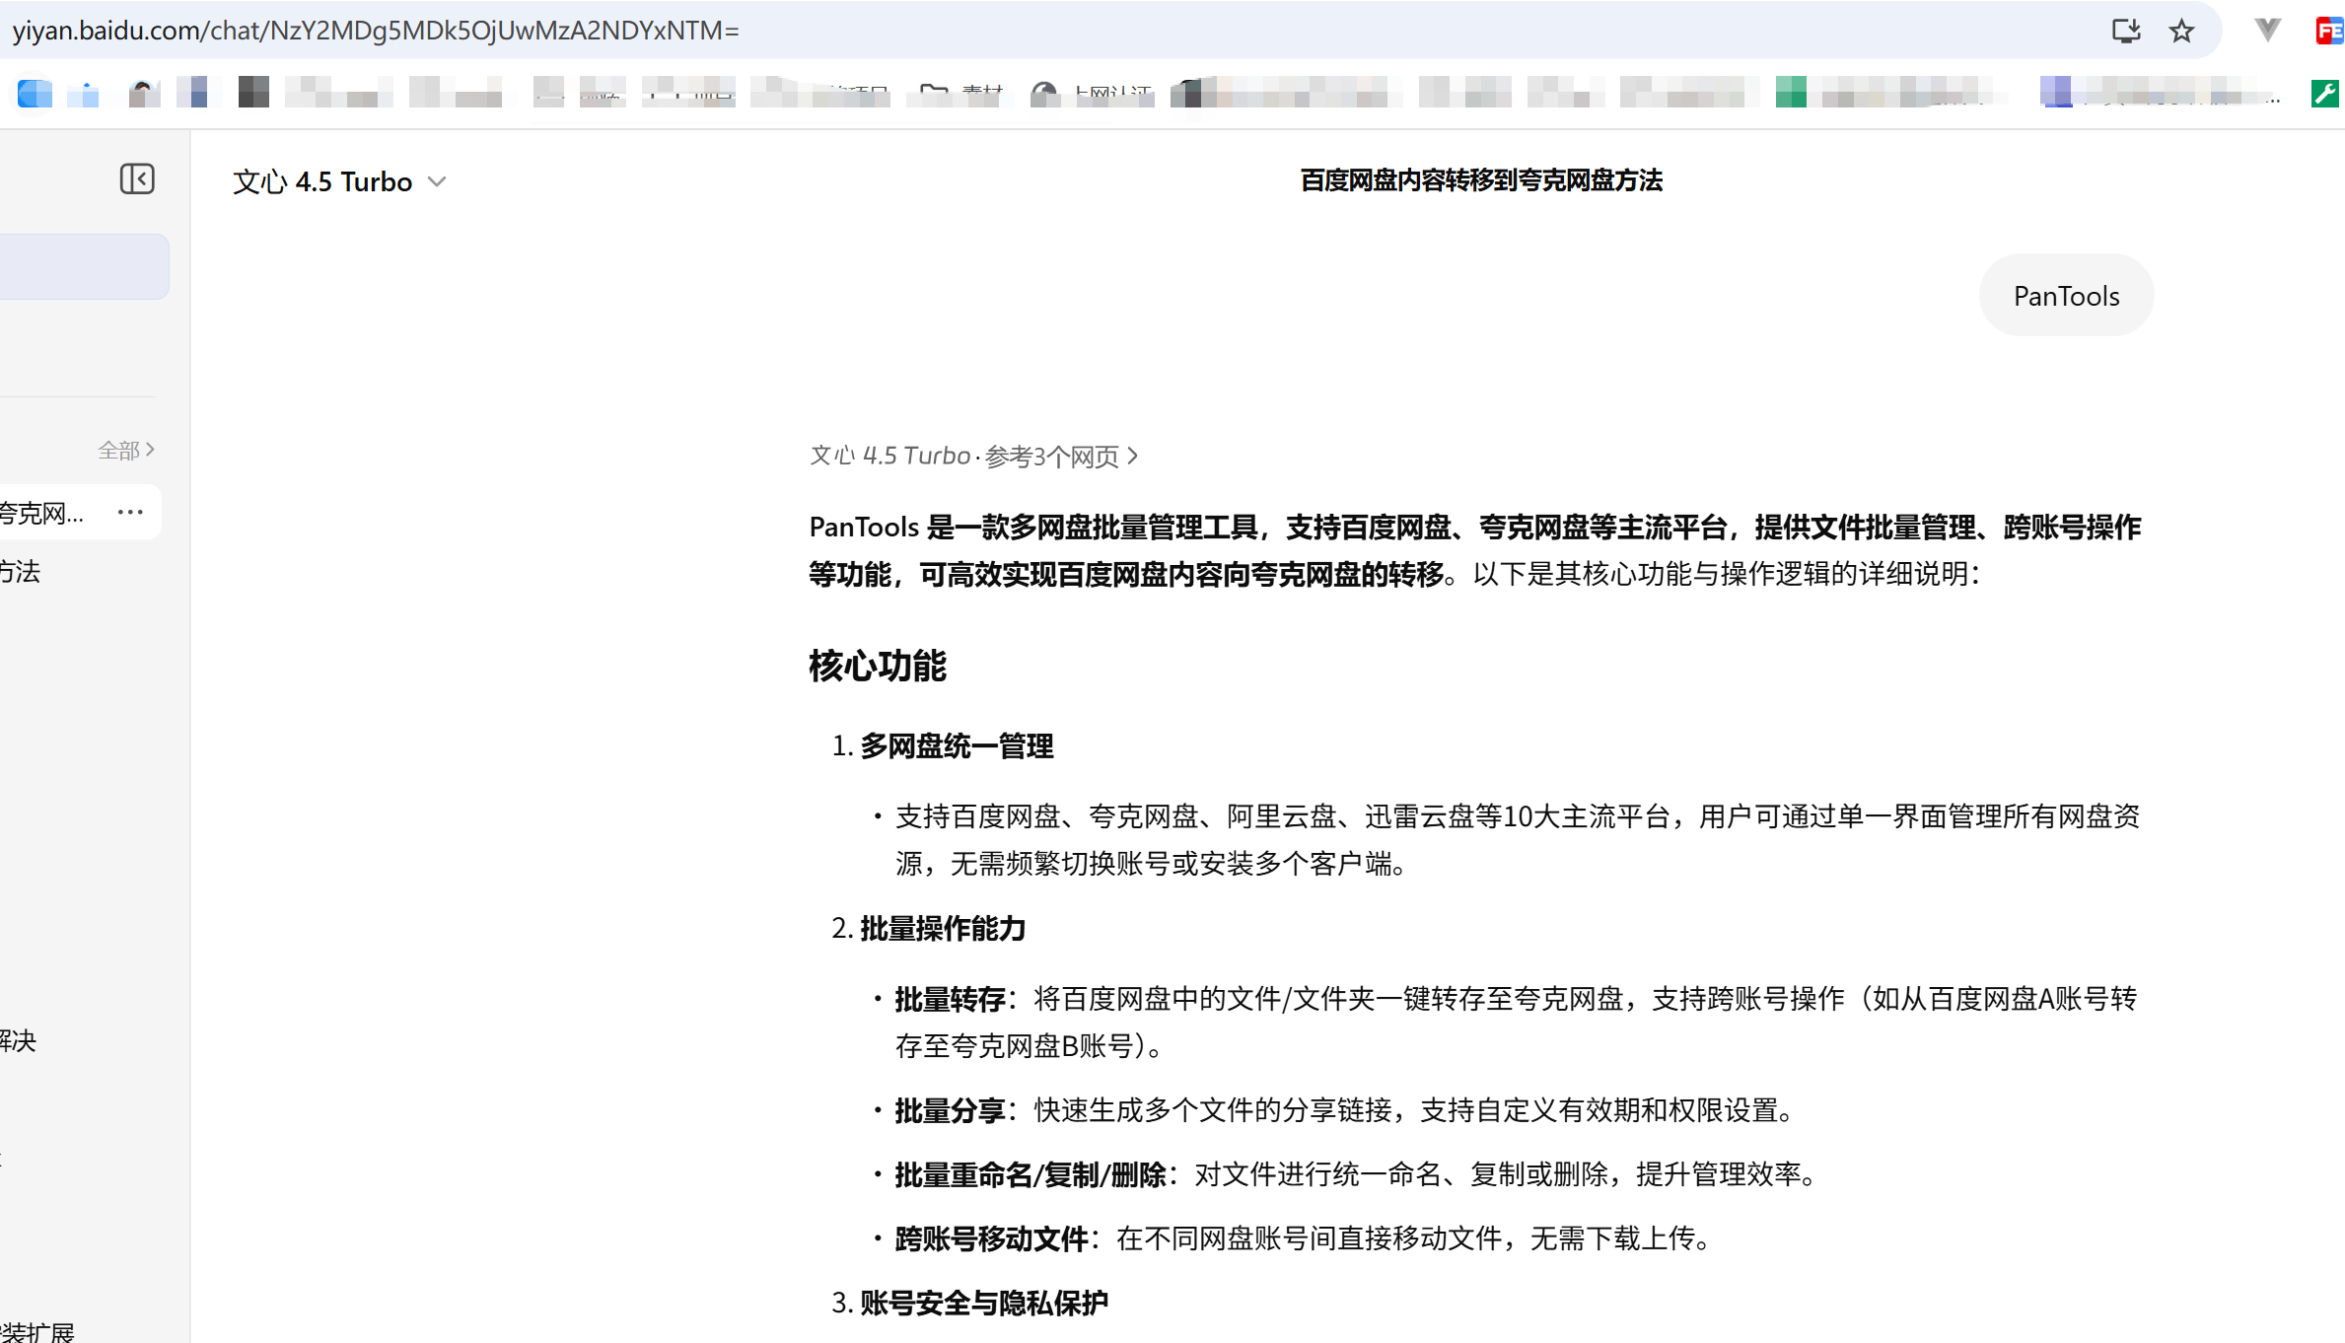The image size is (2345, 1343).
Task: Click the 核心功能 heading
Action: point(878,667)
